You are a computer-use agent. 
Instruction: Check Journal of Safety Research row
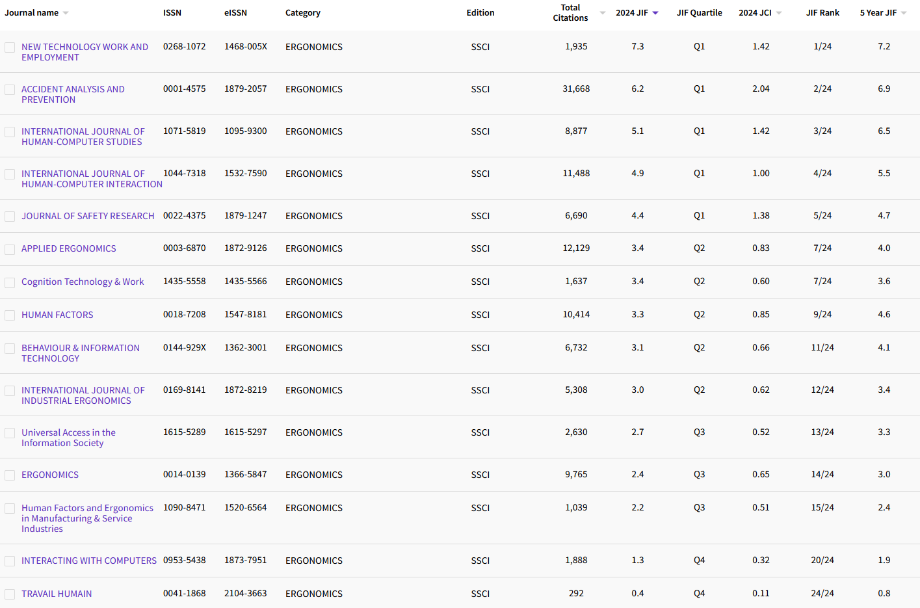click(10, 217)
